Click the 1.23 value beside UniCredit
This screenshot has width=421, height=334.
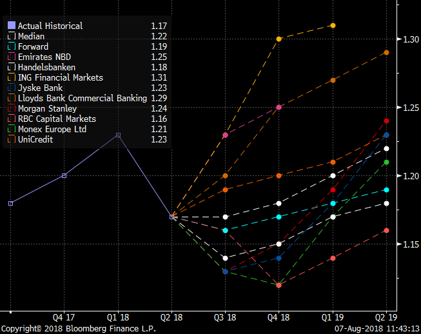click(159, 140)
